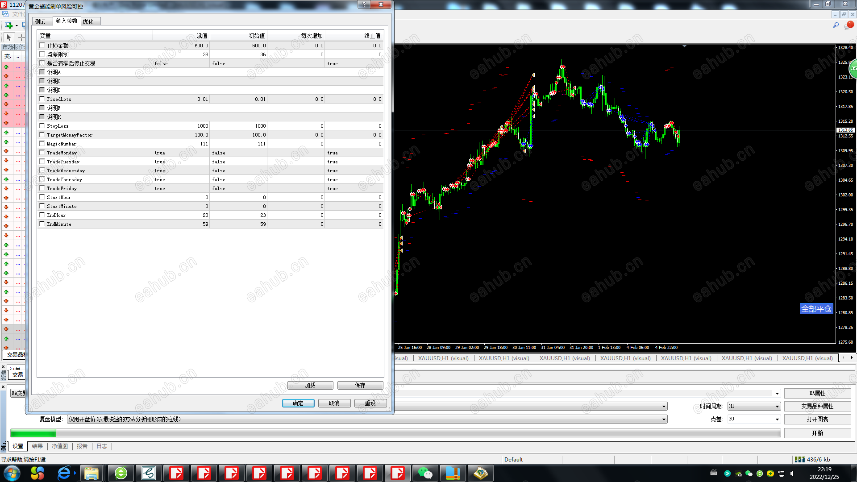Click the dialog help question-mark button
Image resolution: width=857 pixels, height=482 pixels.
(364, 4)
